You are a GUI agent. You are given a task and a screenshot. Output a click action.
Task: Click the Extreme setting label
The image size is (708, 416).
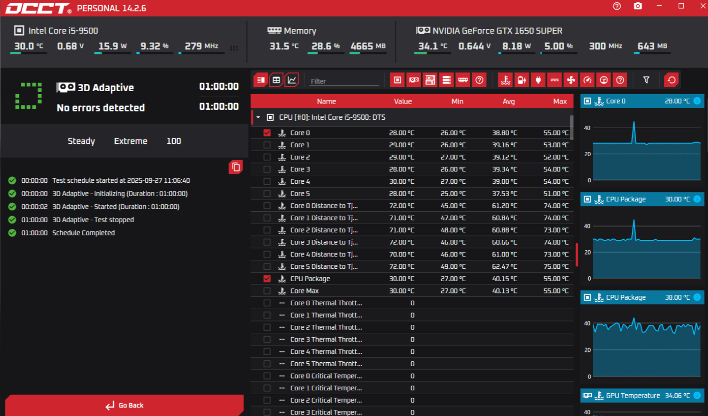131,141
